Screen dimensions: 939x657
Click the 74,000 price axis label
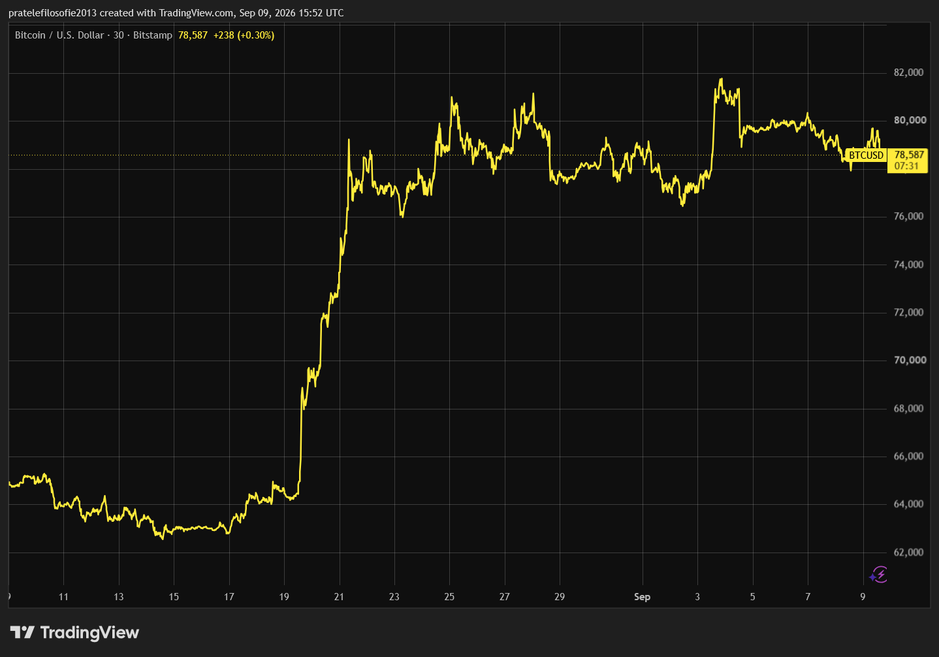(909, 264)
